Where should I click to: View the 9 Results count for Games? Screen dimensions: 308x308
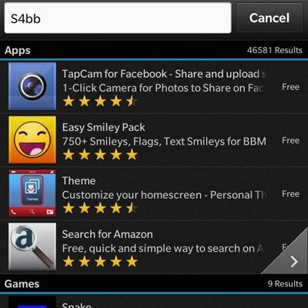pos(285,283)
